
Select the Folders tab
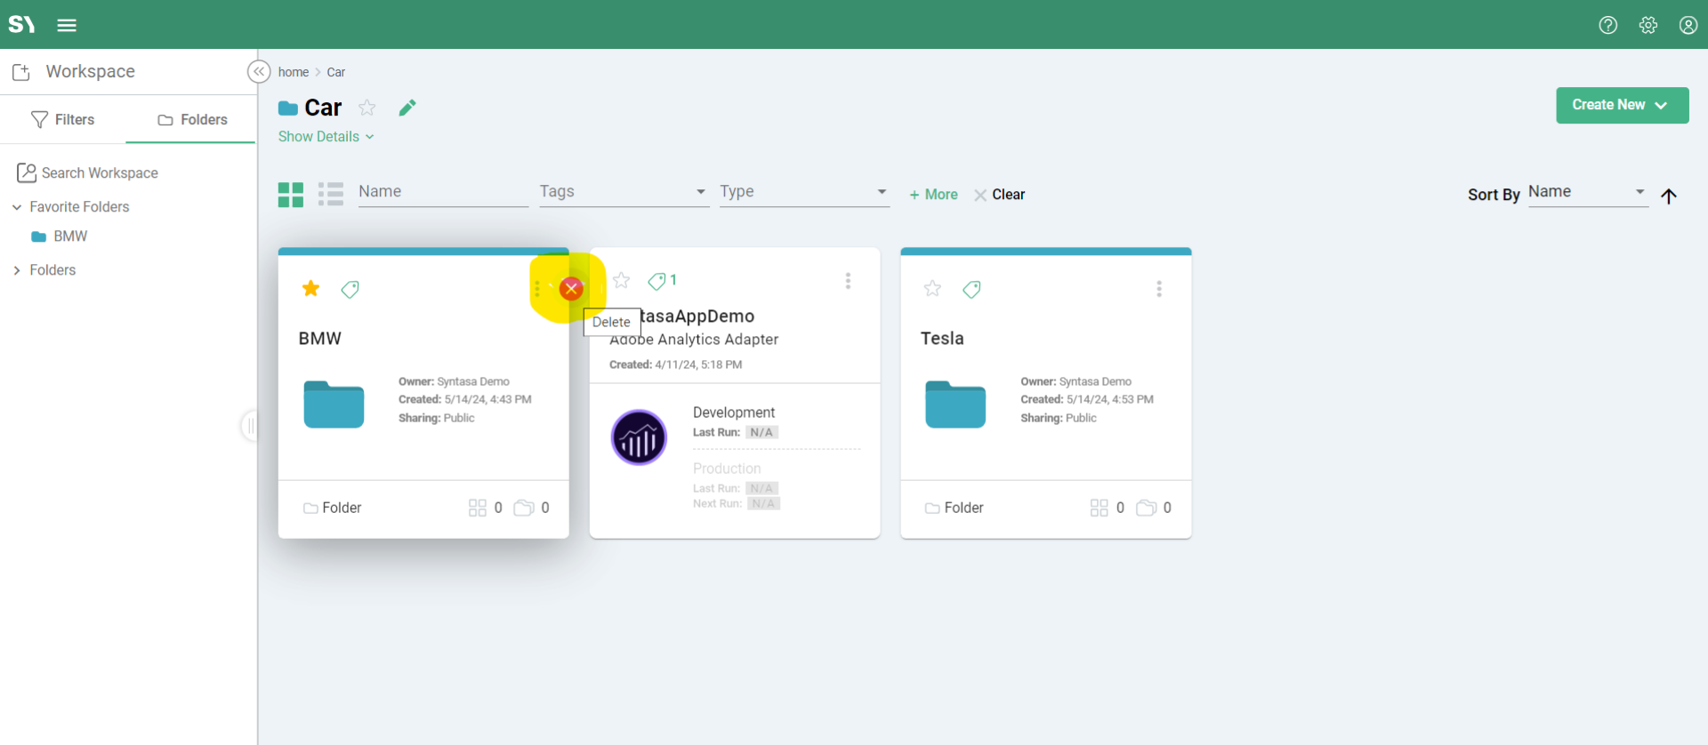tap(192, 119)
